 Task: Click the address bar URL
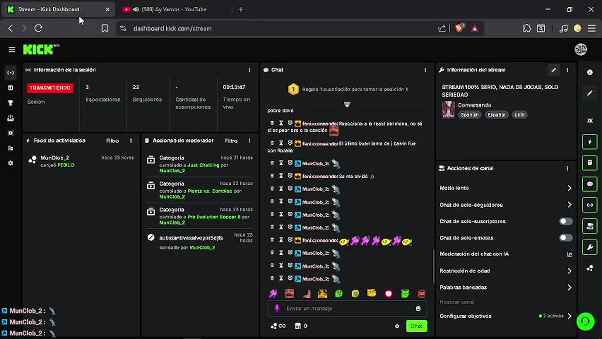pyautogui.click(x=172, y=28)
